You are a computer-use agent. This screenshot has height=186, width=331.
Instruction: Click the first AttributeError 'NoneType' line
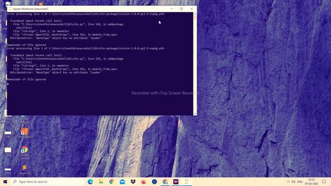coord(56,38)
